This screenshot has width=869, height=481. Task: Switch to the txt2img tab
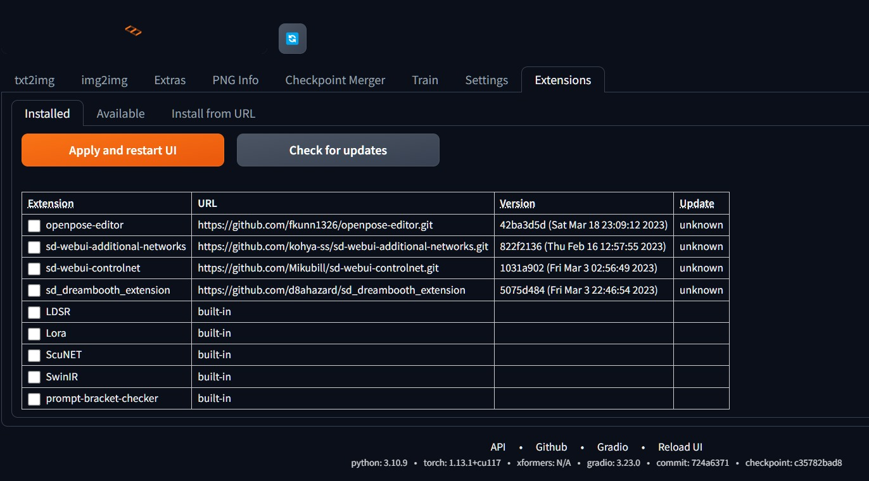[35, 80]
